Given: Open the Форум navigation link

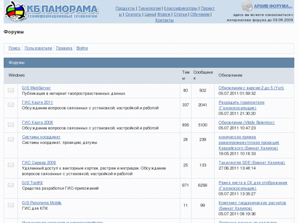Looking at the screenshot, I should (x=164, y=14).
